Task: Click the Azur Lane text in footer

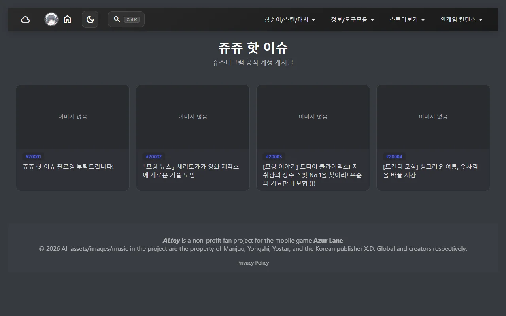Action: pos(328,240)
